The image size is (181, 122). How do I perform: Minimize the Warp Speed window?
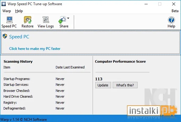pyautogui.click(x=146, y=4)
